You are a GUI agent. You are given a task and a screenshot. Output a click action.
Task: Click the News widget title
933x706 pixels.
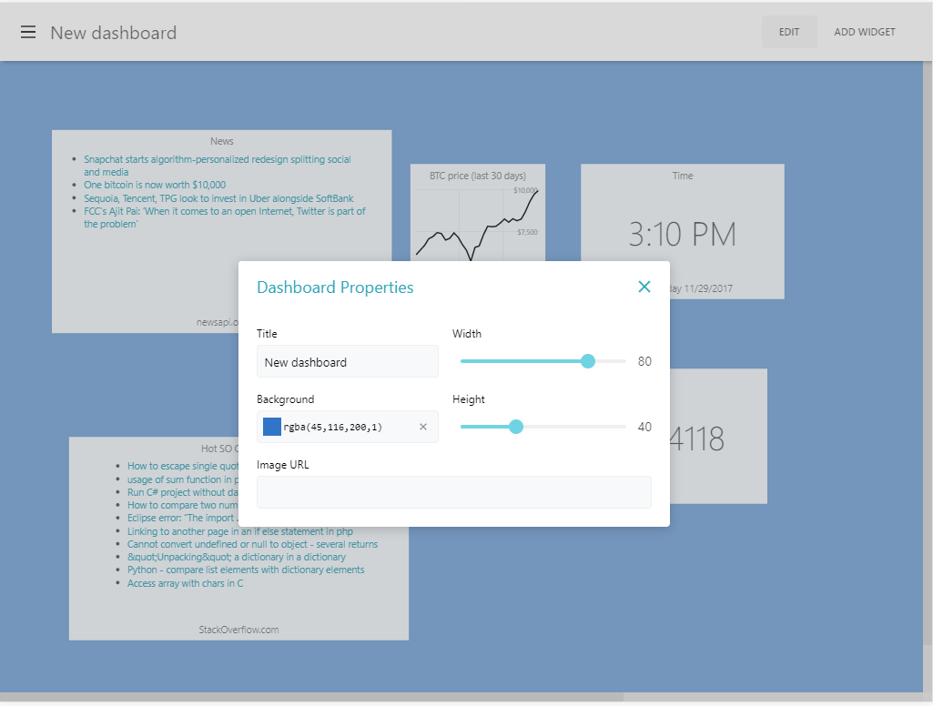click(221, 141)
